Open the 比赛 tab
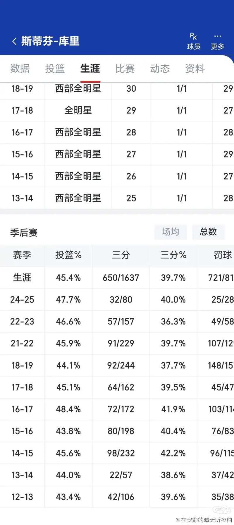 pyautogui.click(x=125, y=69)
